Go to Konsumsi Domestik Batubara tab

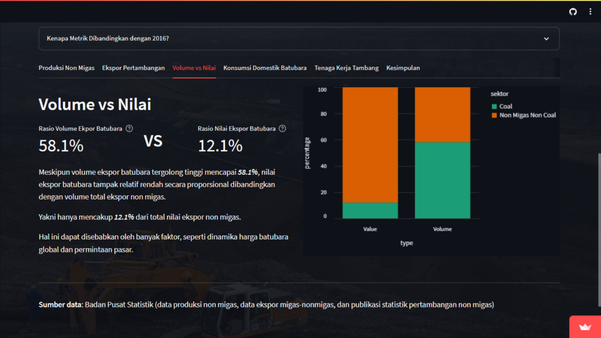[265, 68]
